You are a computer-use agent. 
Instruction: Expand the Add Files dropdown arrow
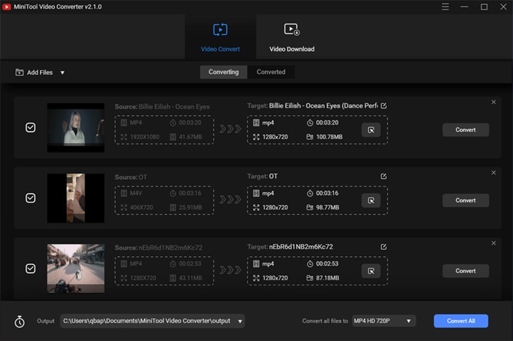click(62, 72)
